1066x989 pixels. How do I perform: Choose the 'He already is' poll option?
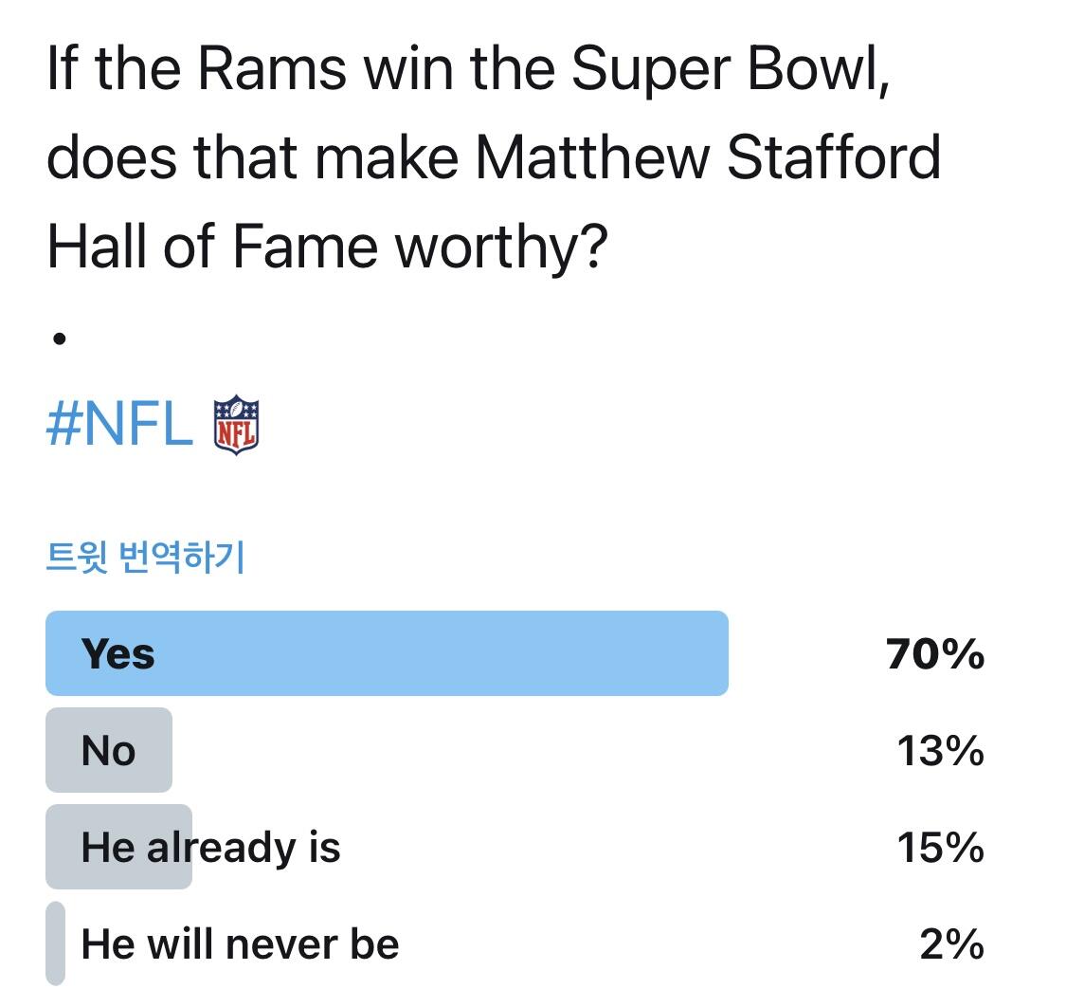210,847
